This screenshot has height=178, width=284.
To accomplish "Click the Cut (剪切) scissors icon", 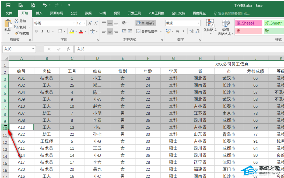I will [x=17, y=21].
